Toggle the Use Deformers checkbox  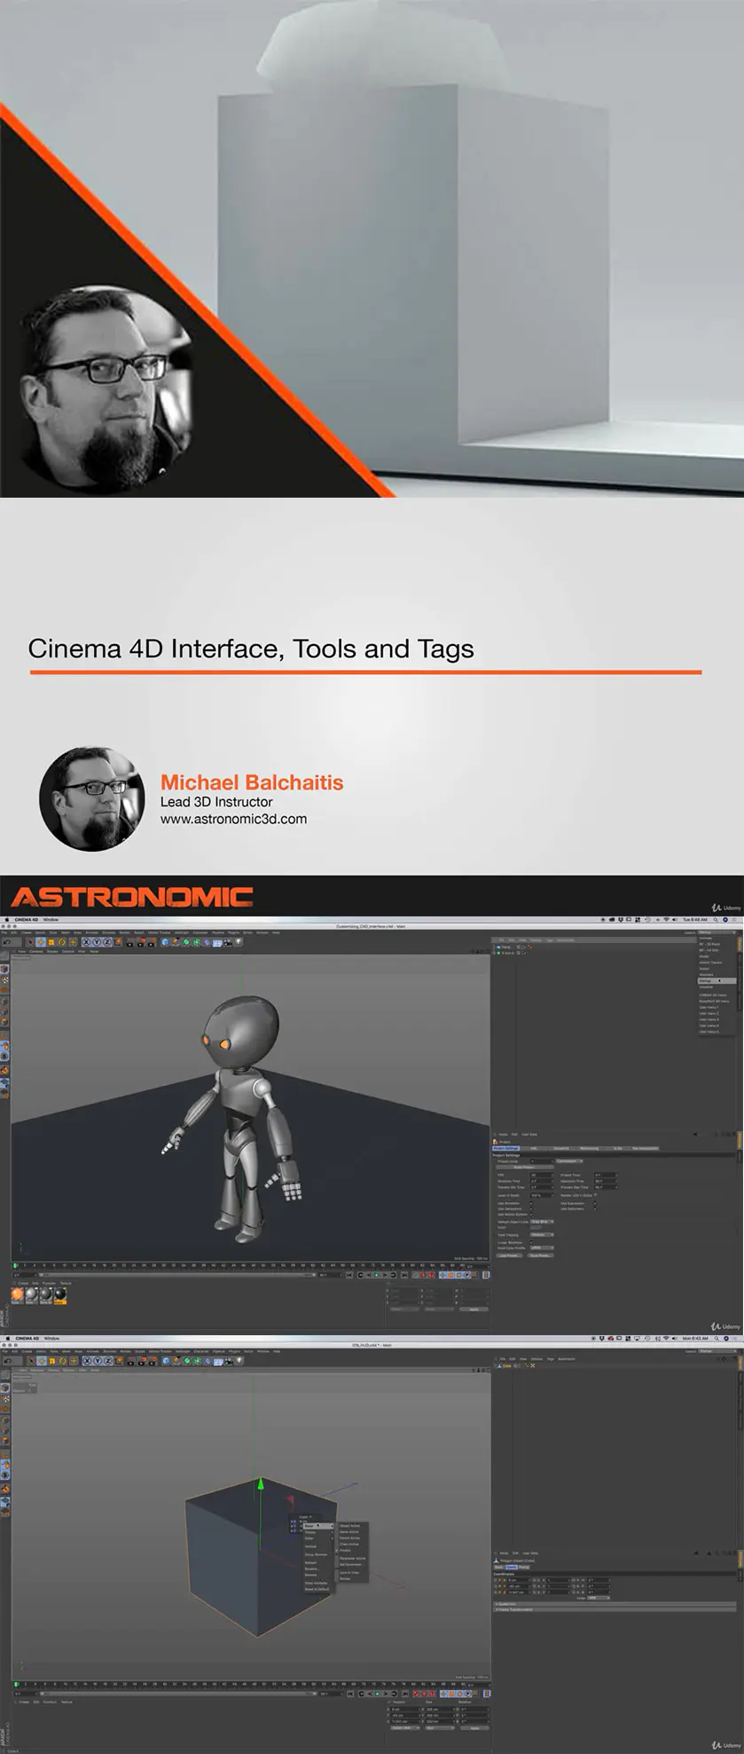point(595,1209)
